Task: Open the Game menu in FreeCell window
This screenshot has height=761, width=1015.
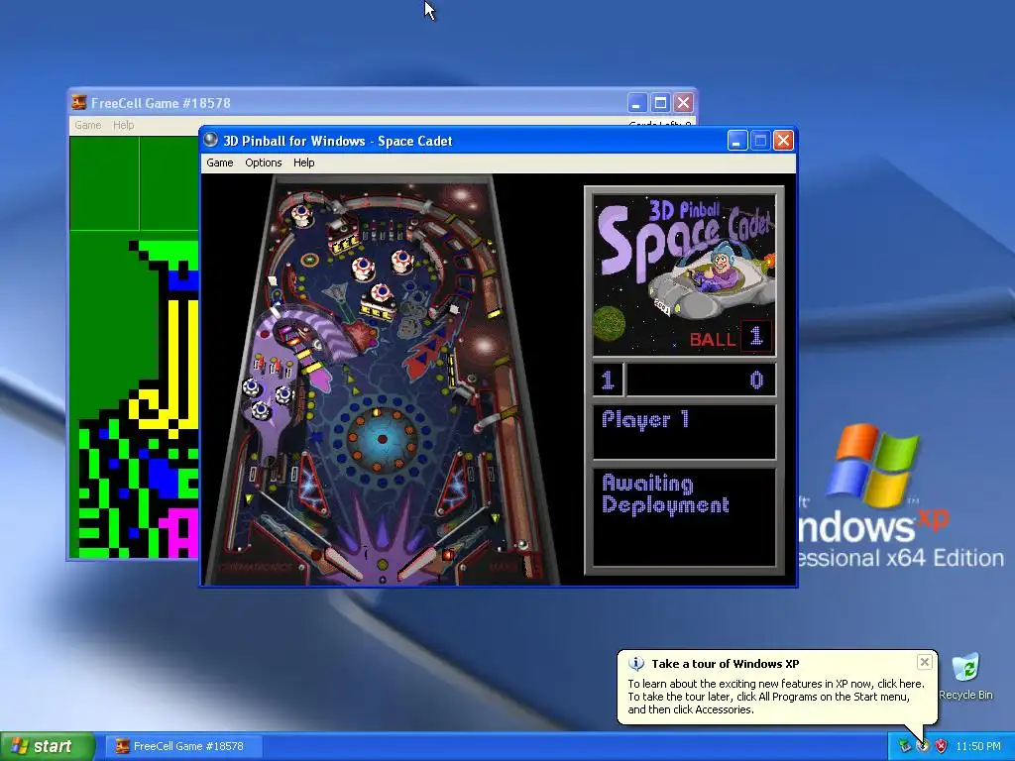Action: (87, 125)
